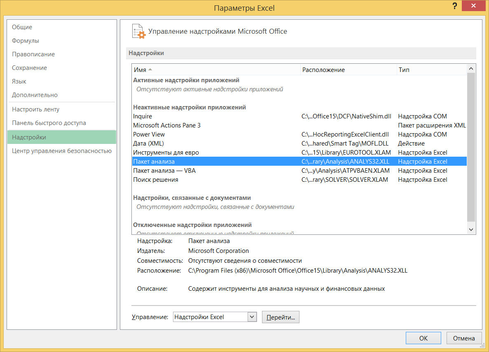Open the Язык category
489x352 pixels.
pos(62,81)
